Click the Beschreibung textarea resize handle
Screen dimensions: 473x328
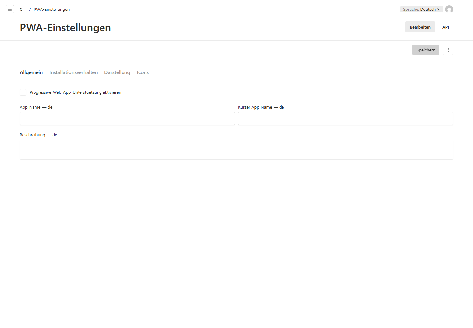point(451,157)
